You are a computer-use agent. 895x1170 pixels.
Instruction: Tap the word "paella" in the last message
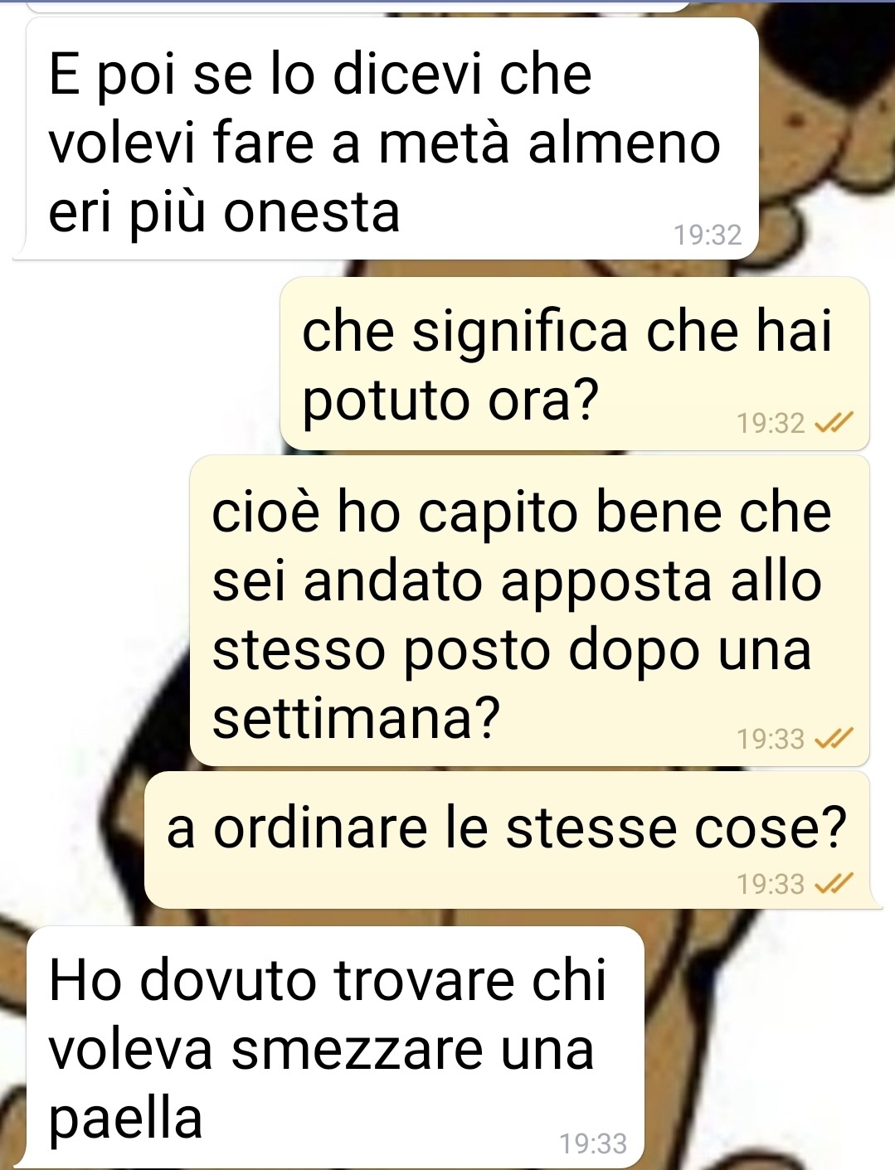pos(126,1119)
